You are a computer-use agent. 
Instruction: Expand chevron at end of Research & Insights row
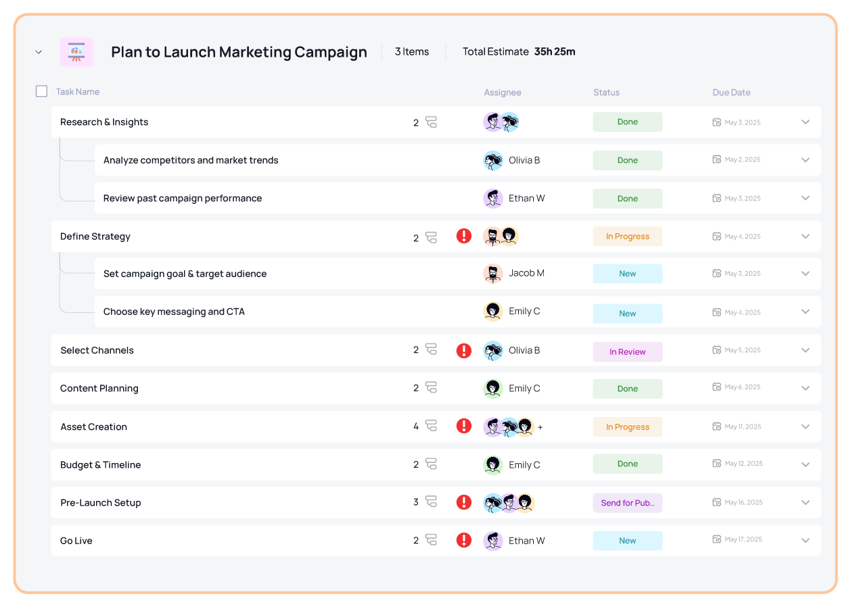coord(805,122)
